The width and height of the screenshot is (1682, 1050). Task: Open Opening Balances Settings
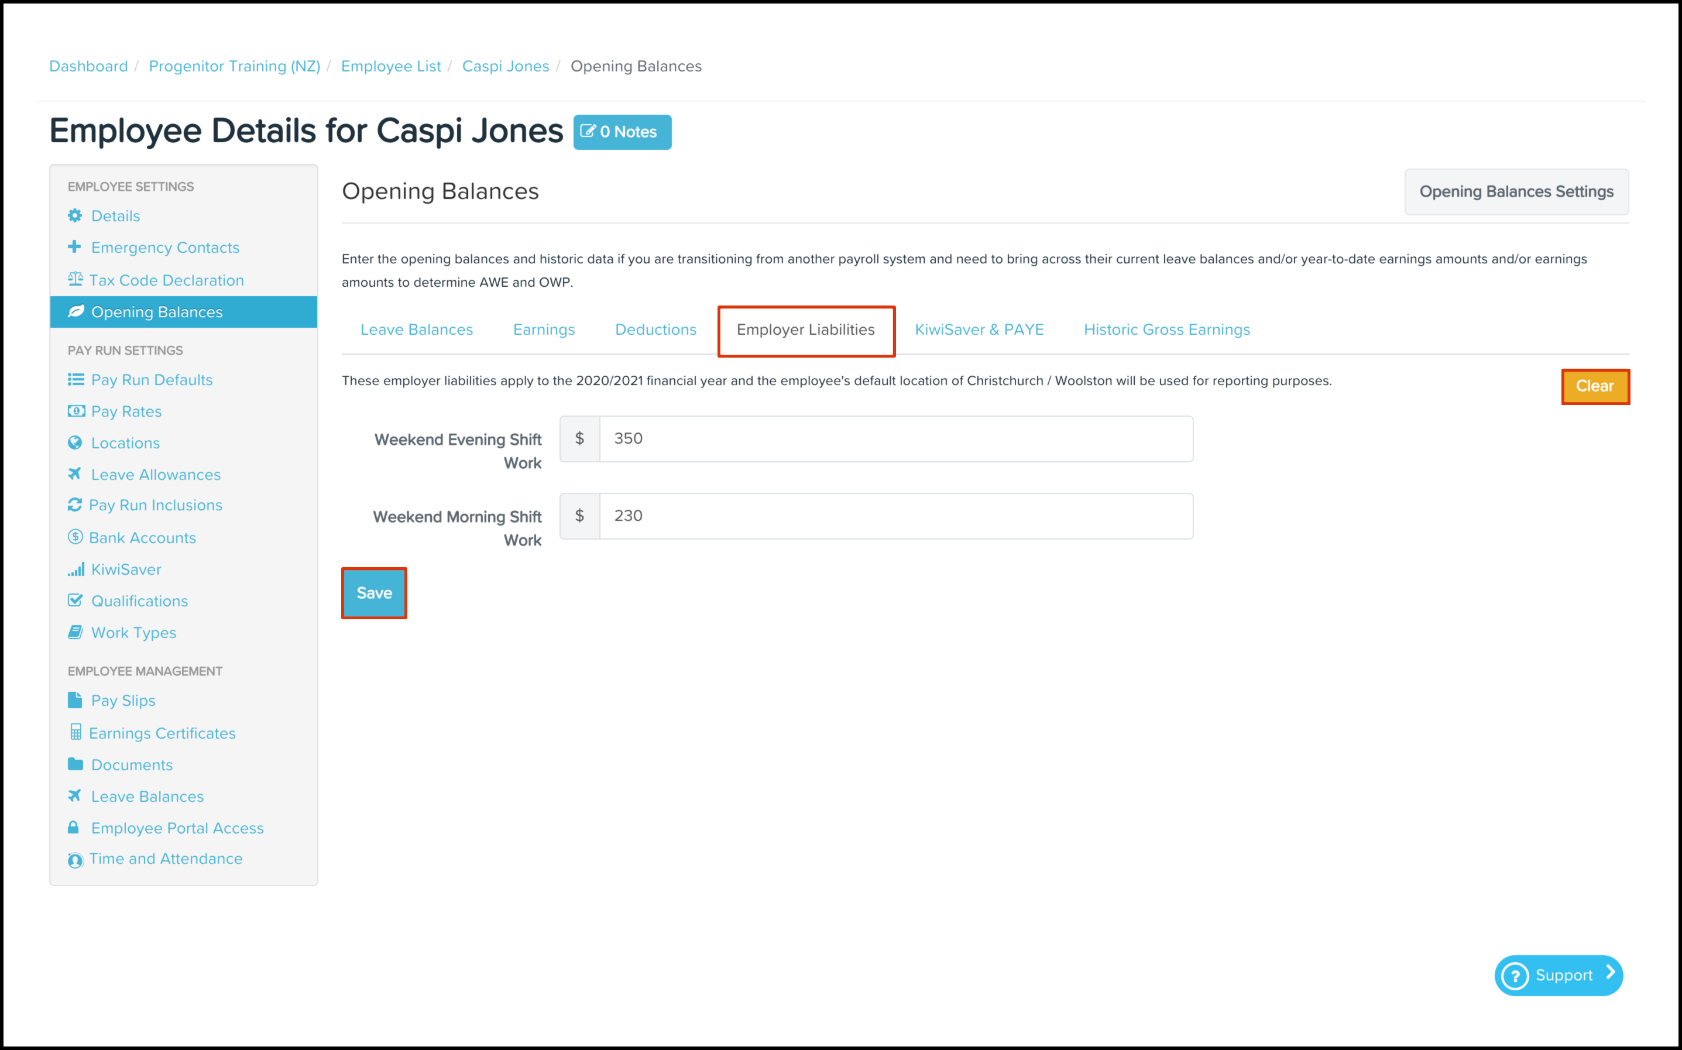1516,191
